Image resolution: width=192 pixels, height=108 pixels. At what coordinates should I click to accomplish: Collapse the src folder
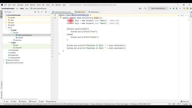6,28
